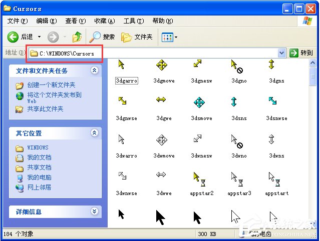Image resolution: width=320 pixels, height=241 pixels.
Task: Open 网上邻居 link
Action: 40,187
